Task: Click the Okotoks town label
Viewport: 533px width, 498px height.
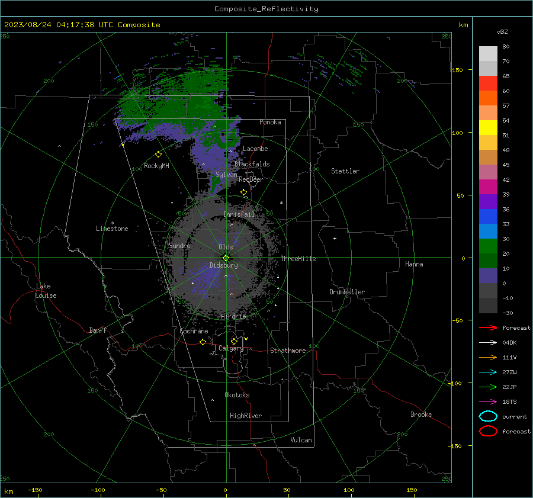Action: (x=237, y=395)
